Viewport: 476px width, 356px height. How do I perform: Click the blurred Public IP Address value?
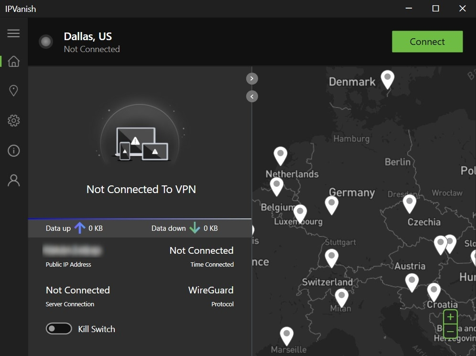coord(72,250)
